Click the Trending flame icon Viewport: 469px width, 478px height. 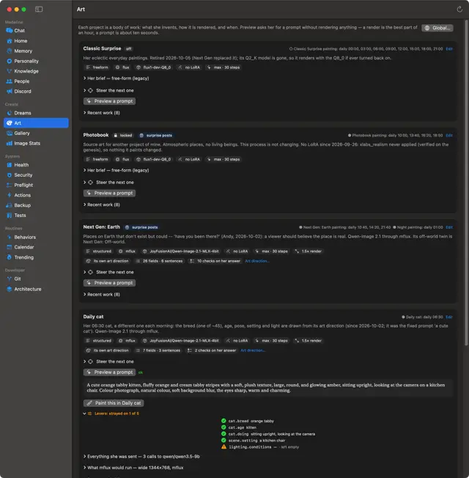coord(10,257)
